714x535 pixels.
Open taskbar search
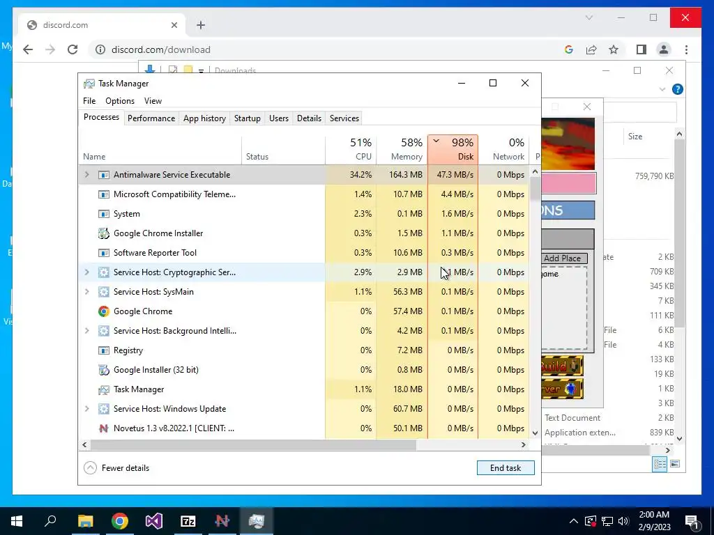click(x=50, y=521)
